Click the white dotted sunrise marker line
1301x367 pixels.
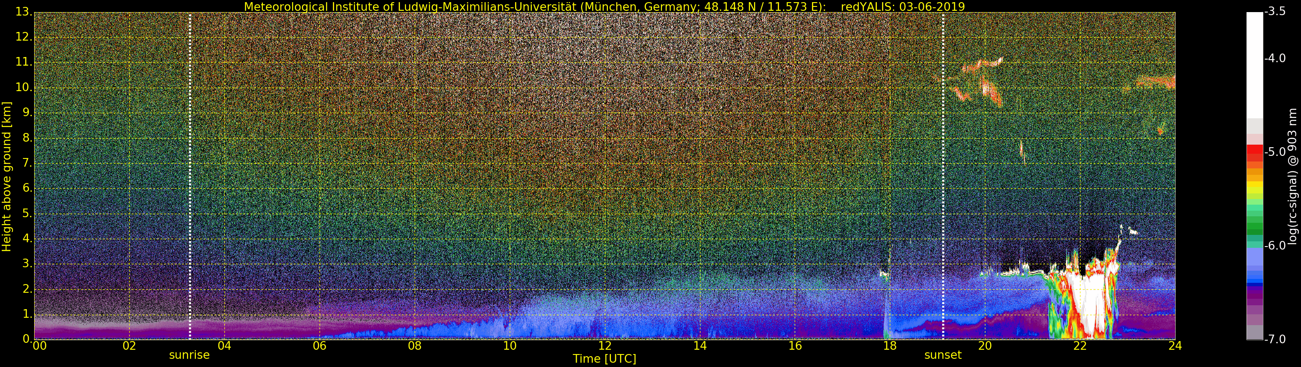(190, 175)
